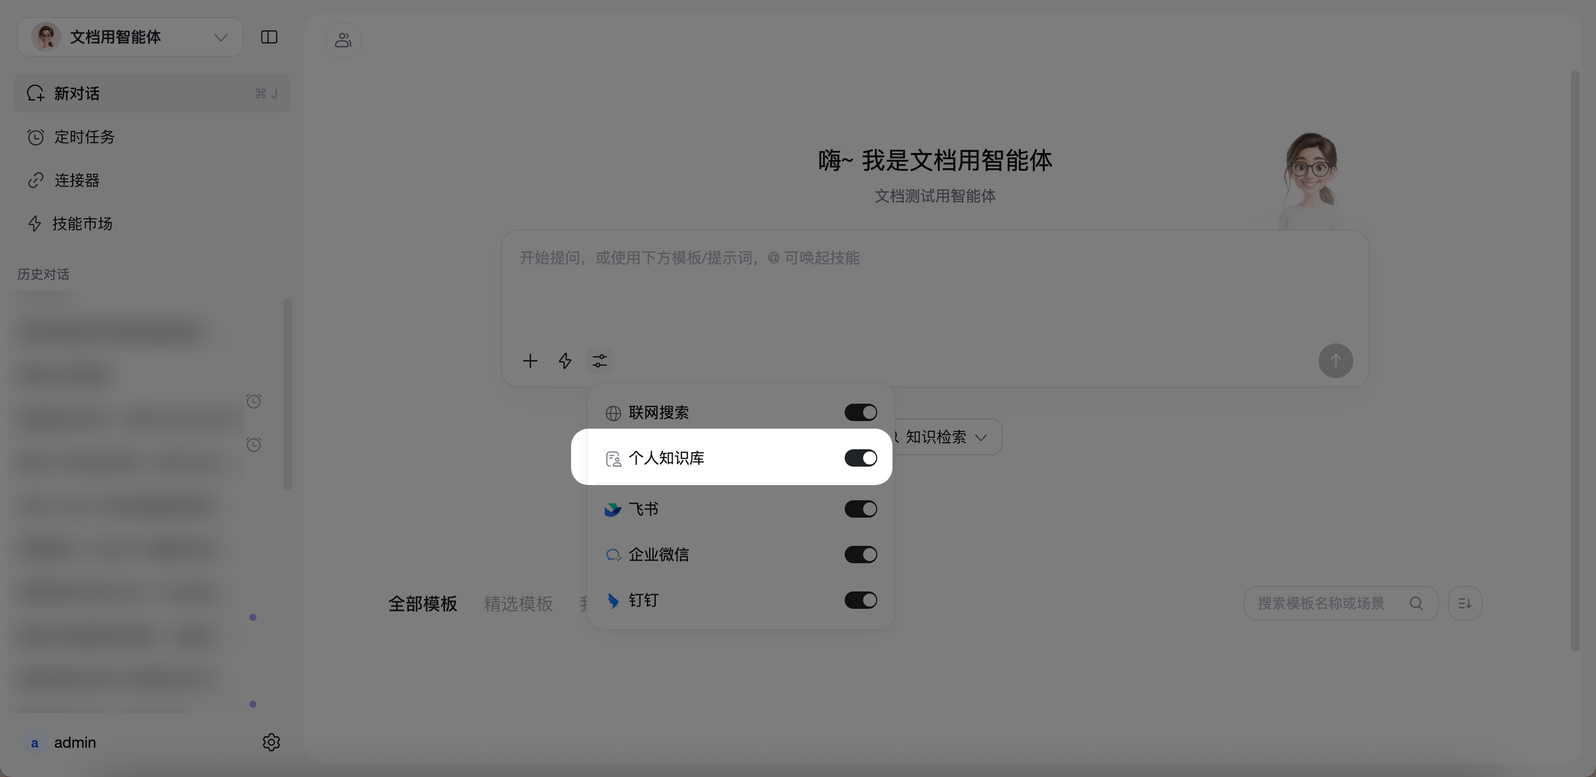Open 连接器 in sidebar
Image resolution: width=1596 pixels, height=777 pixels.
coord(152,180)
